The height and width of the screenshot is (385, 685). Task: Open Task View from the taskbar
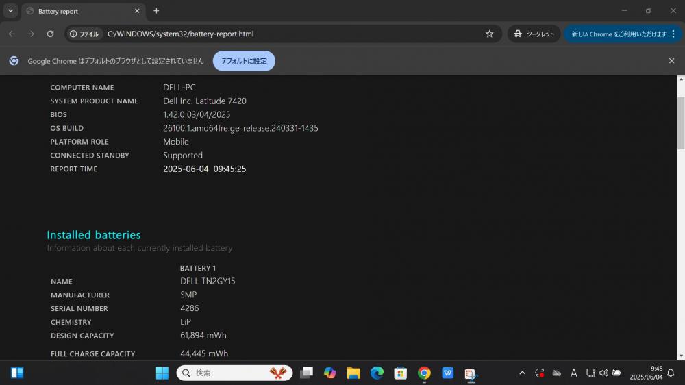tap(306, 373)
